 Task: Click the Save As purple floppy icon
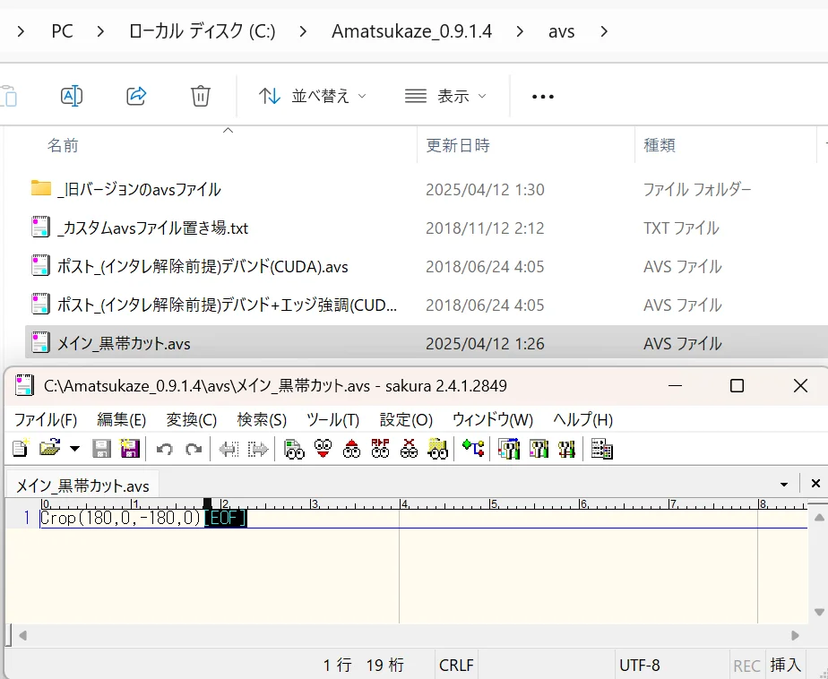click(x=130, y=448)
